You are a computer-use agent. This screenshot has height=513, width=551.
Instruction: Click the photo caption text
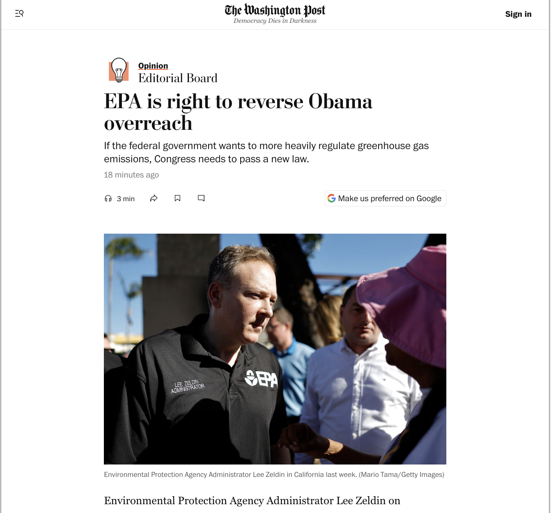tap(274, 475)
